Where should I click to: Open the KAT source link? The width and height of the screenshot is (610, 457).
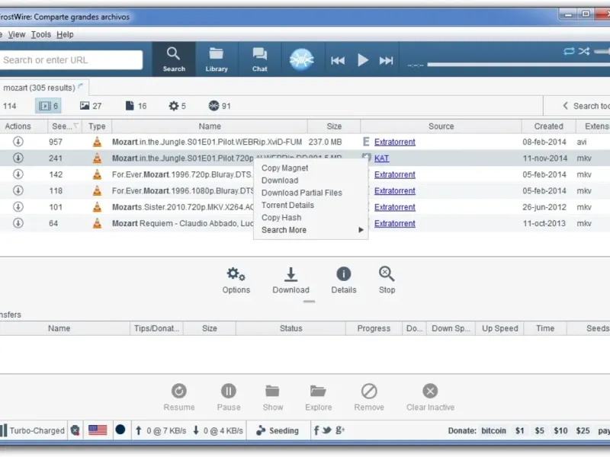click(382, 158)
